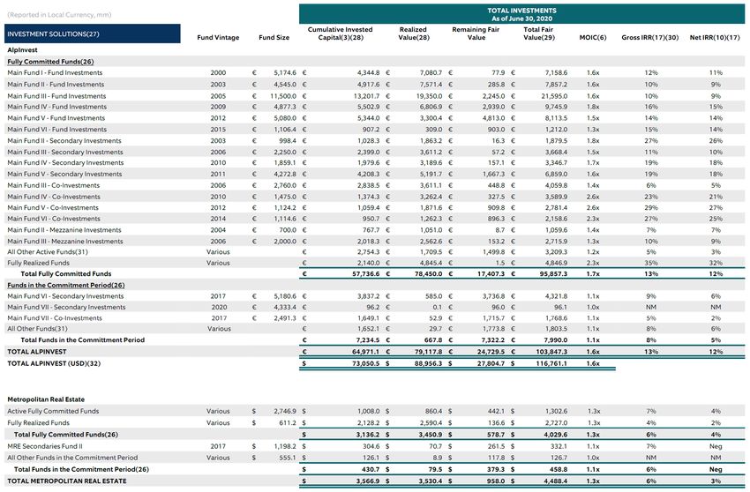Click the Remaining Fair Value column header
750x492 pixels.
[476, 34]
